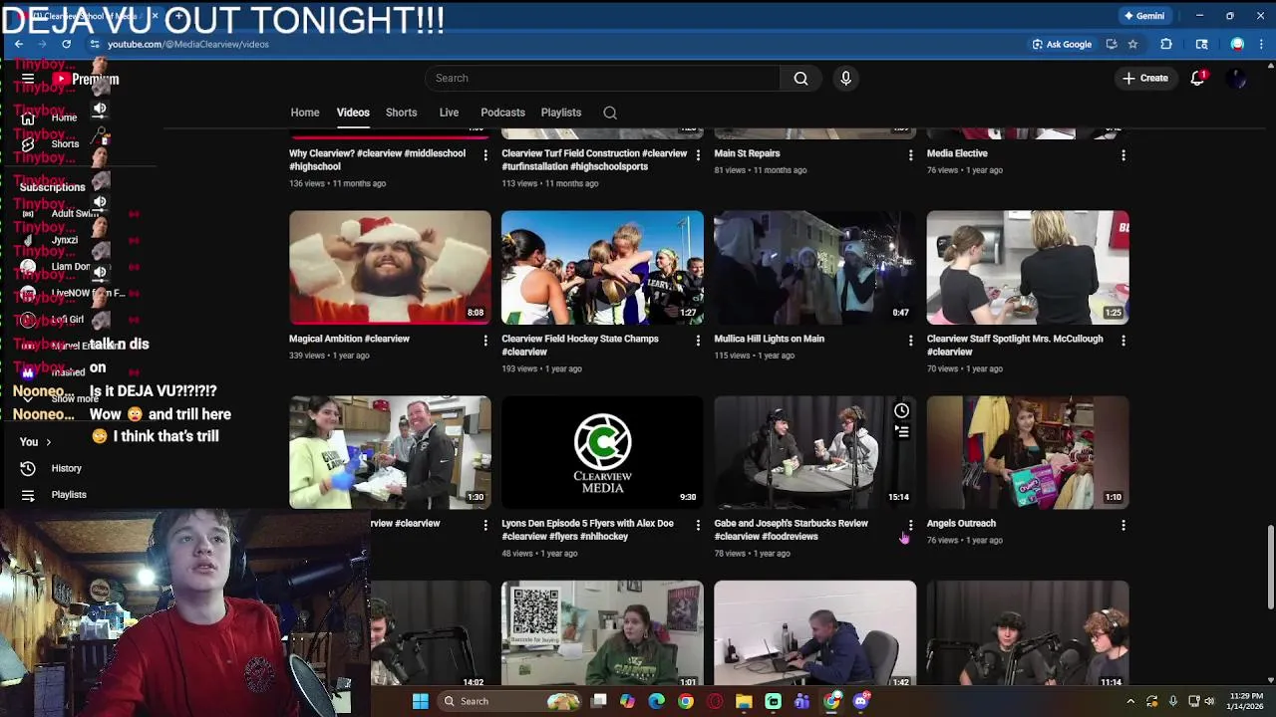This screenshot has width=1276, height=717.
Task: Click the Create button
Action: 1144,78
